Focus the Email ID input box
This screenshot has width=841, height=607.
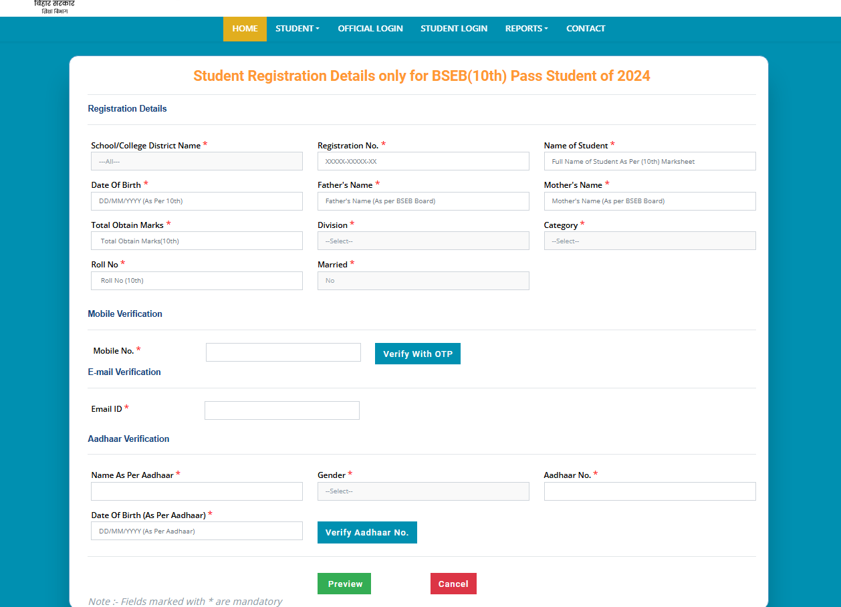[x=282, y=410]
